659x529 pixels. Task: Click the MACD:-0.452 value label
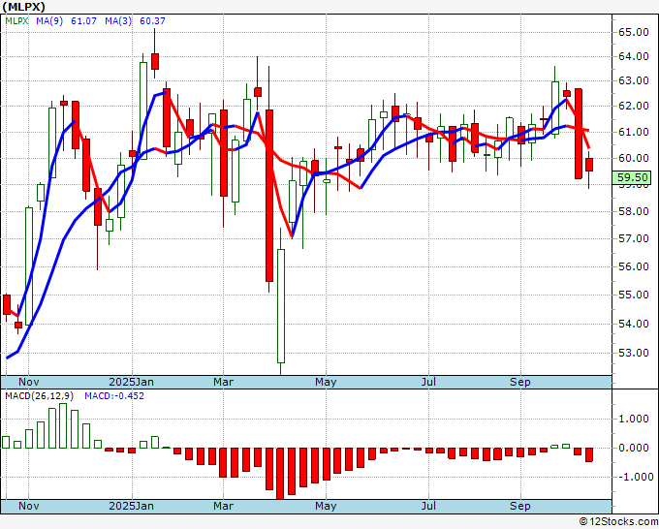coord(114,396)
